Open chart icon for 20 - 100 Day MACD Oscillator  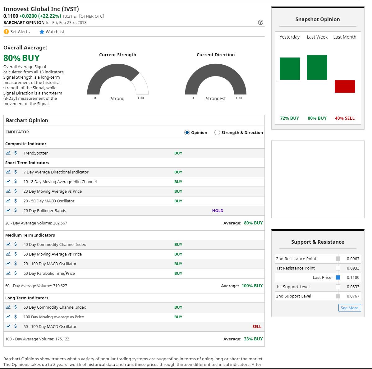(8, 263)
